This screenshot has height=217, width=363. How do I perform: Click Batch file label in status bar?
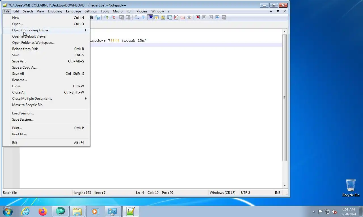[x=10, y=193]
